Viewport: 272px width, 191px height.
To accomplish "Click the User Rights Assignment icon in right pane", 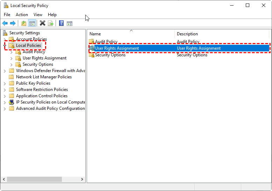I will point(91,48).
